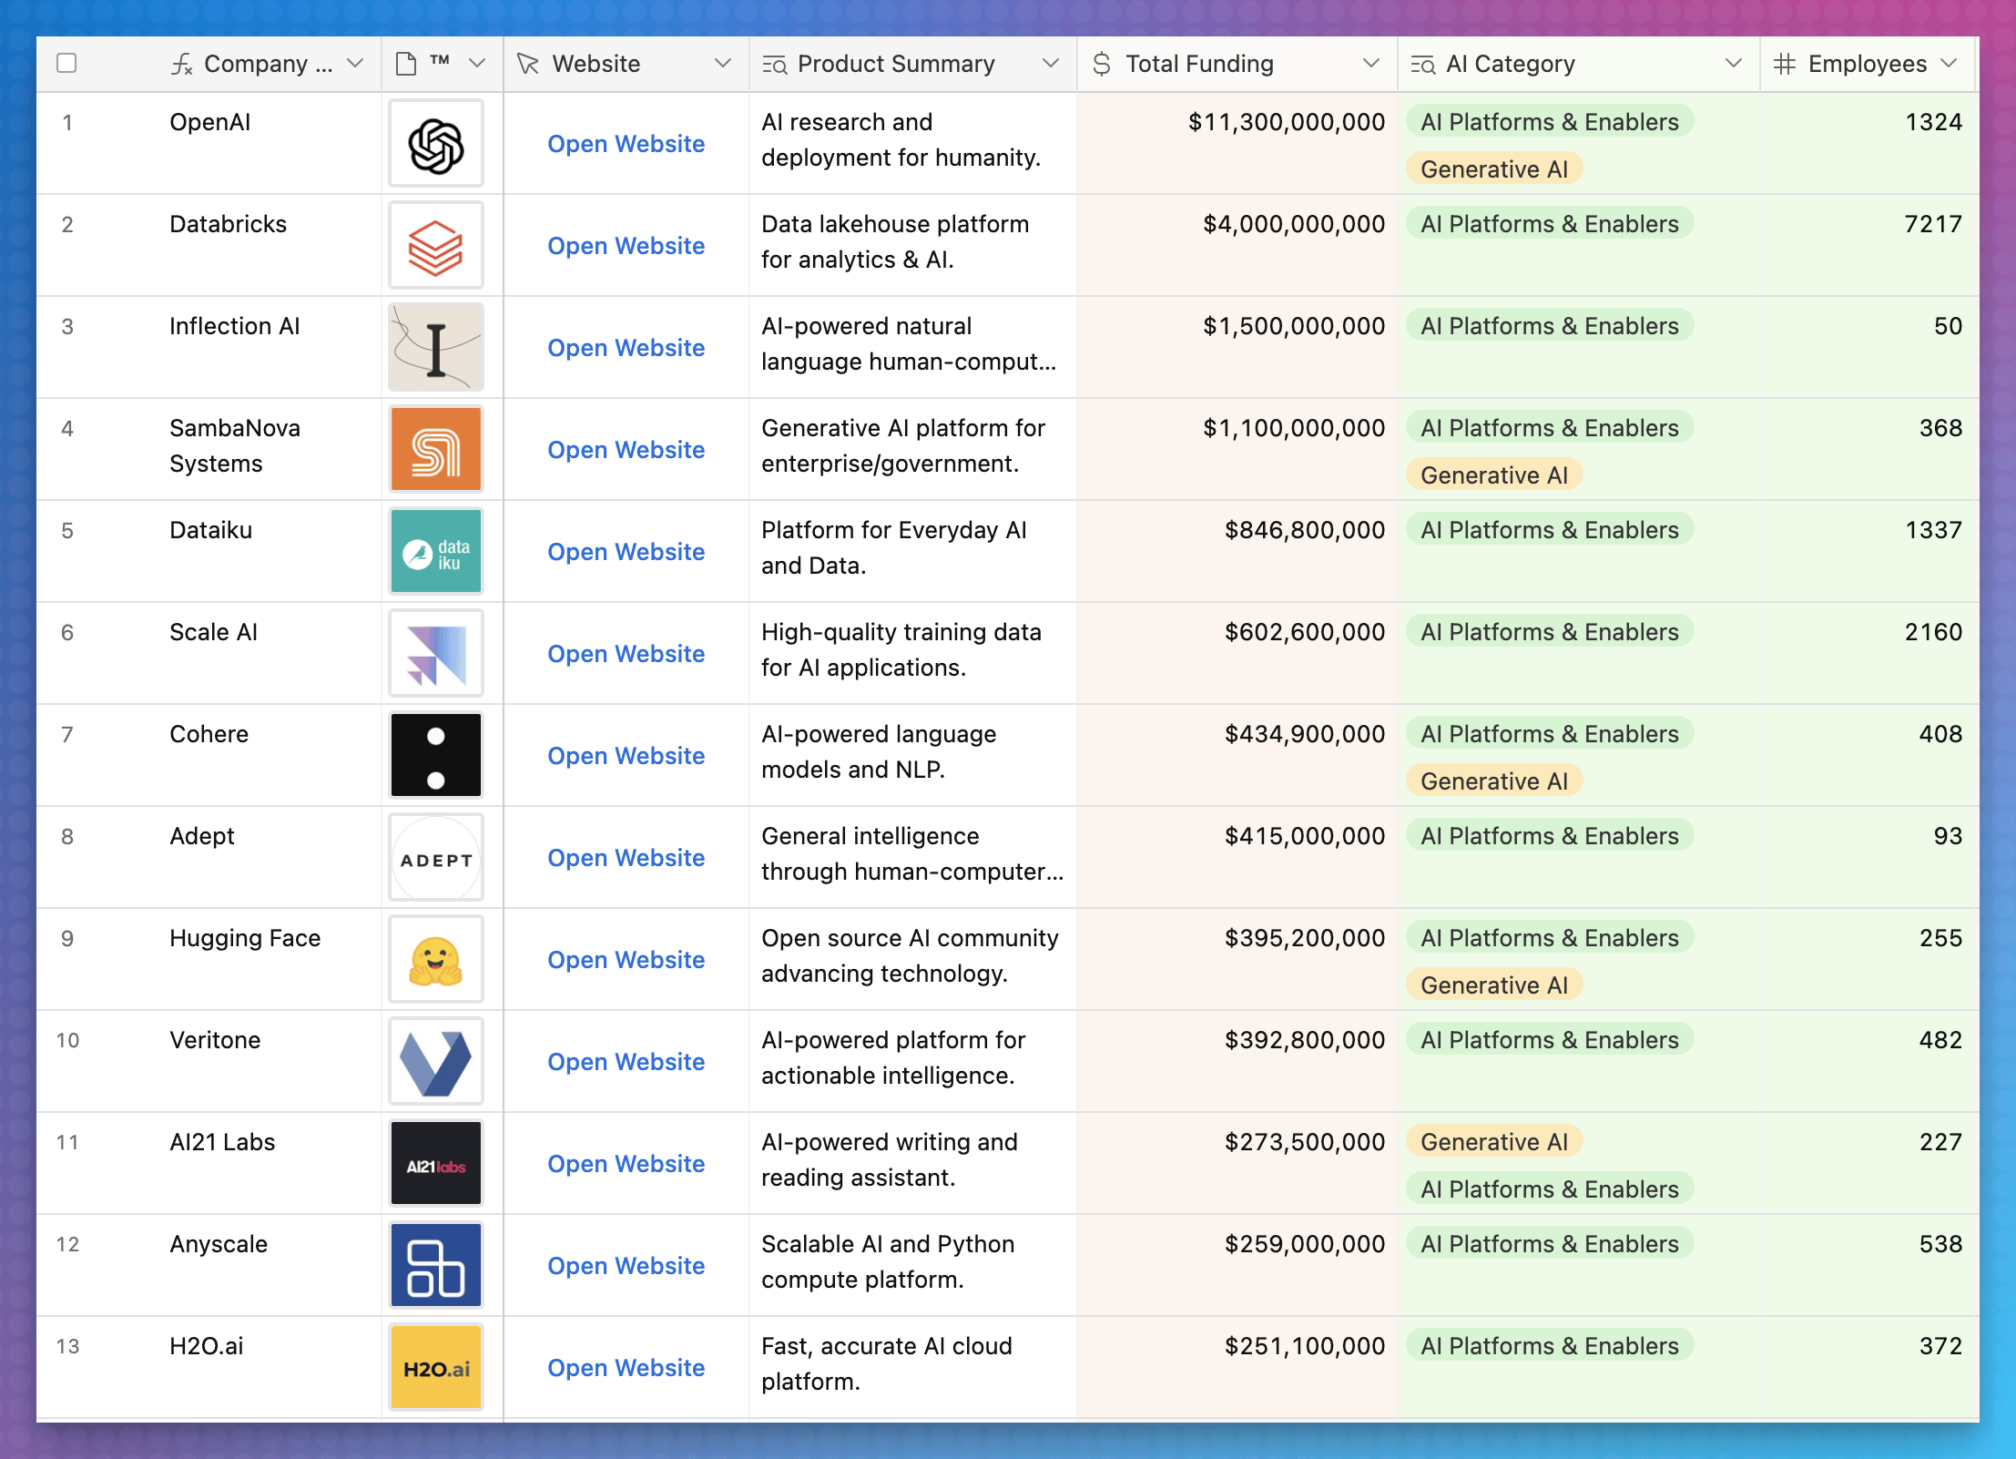Click the Generative AI tag in AI21 Labs row

[1494, 1142]
